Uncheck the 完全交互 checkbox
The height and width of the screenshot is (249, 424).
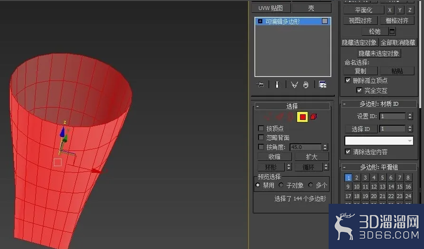tap(359, 90)
